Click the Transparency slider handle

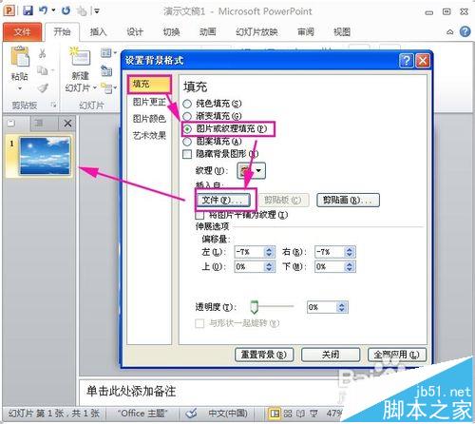[x=254, y=307]
